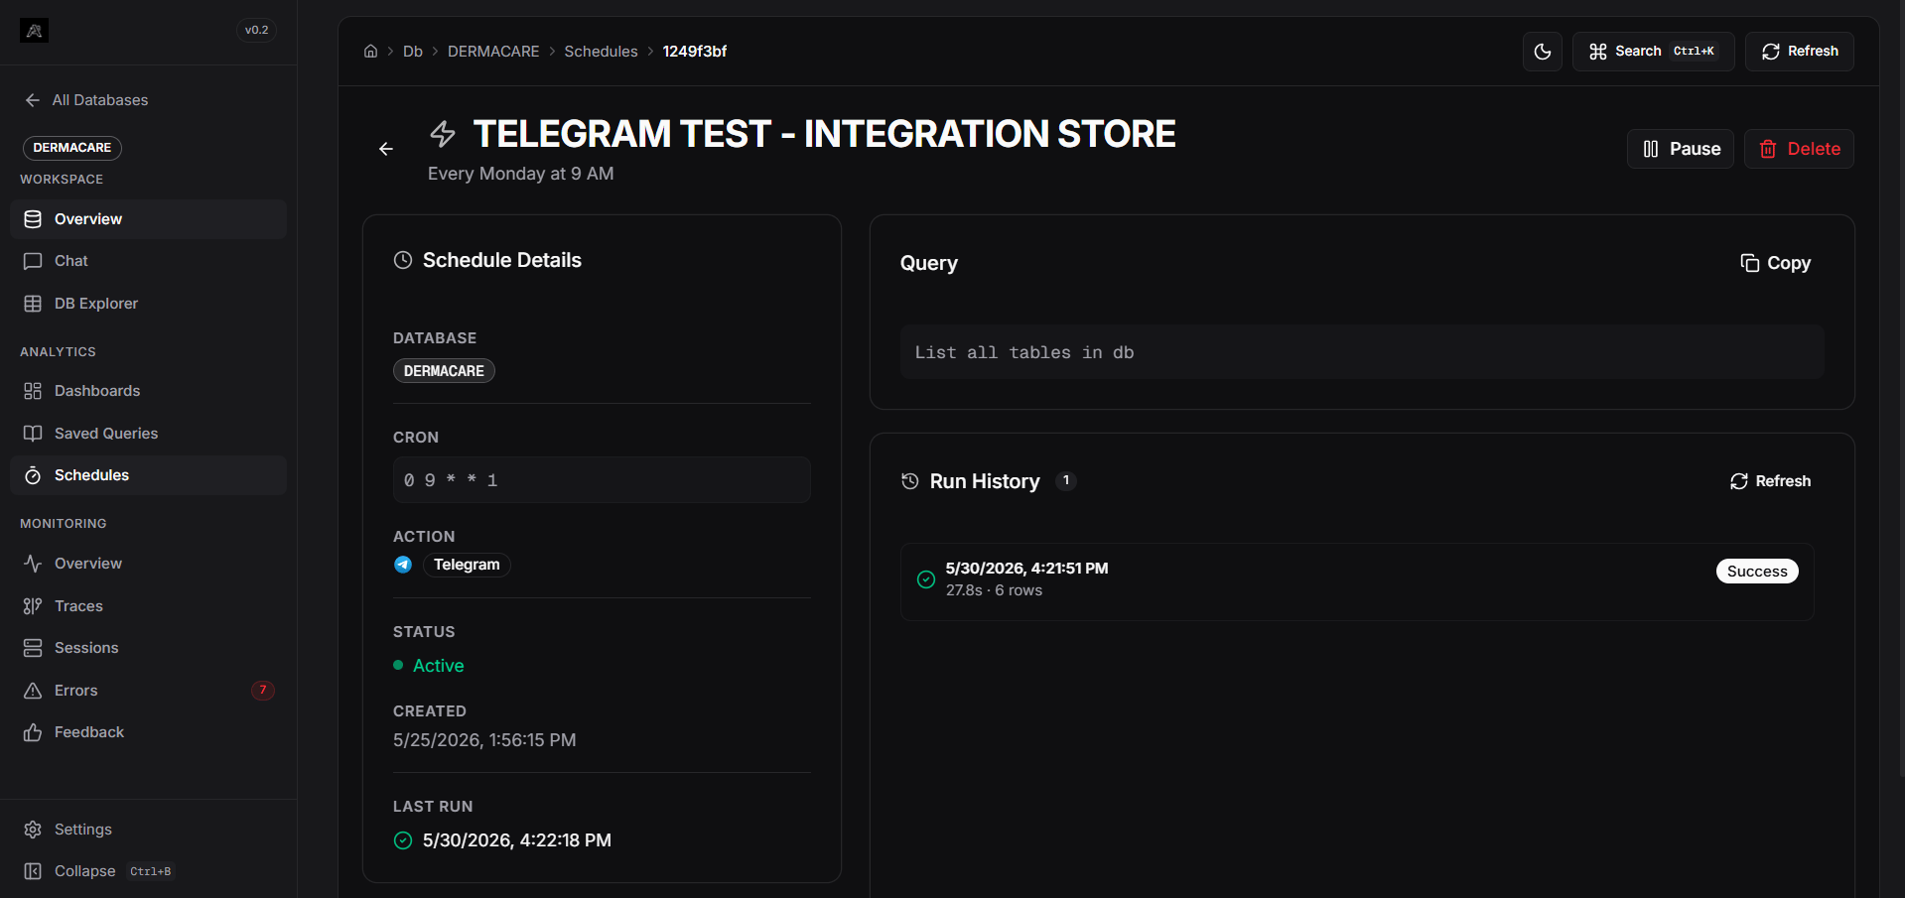Image resolution: width=1905 pixels, height=898 pixels.
Task: Click the '27.8s · 6 rows' text
Action: [x=994, y=590]
